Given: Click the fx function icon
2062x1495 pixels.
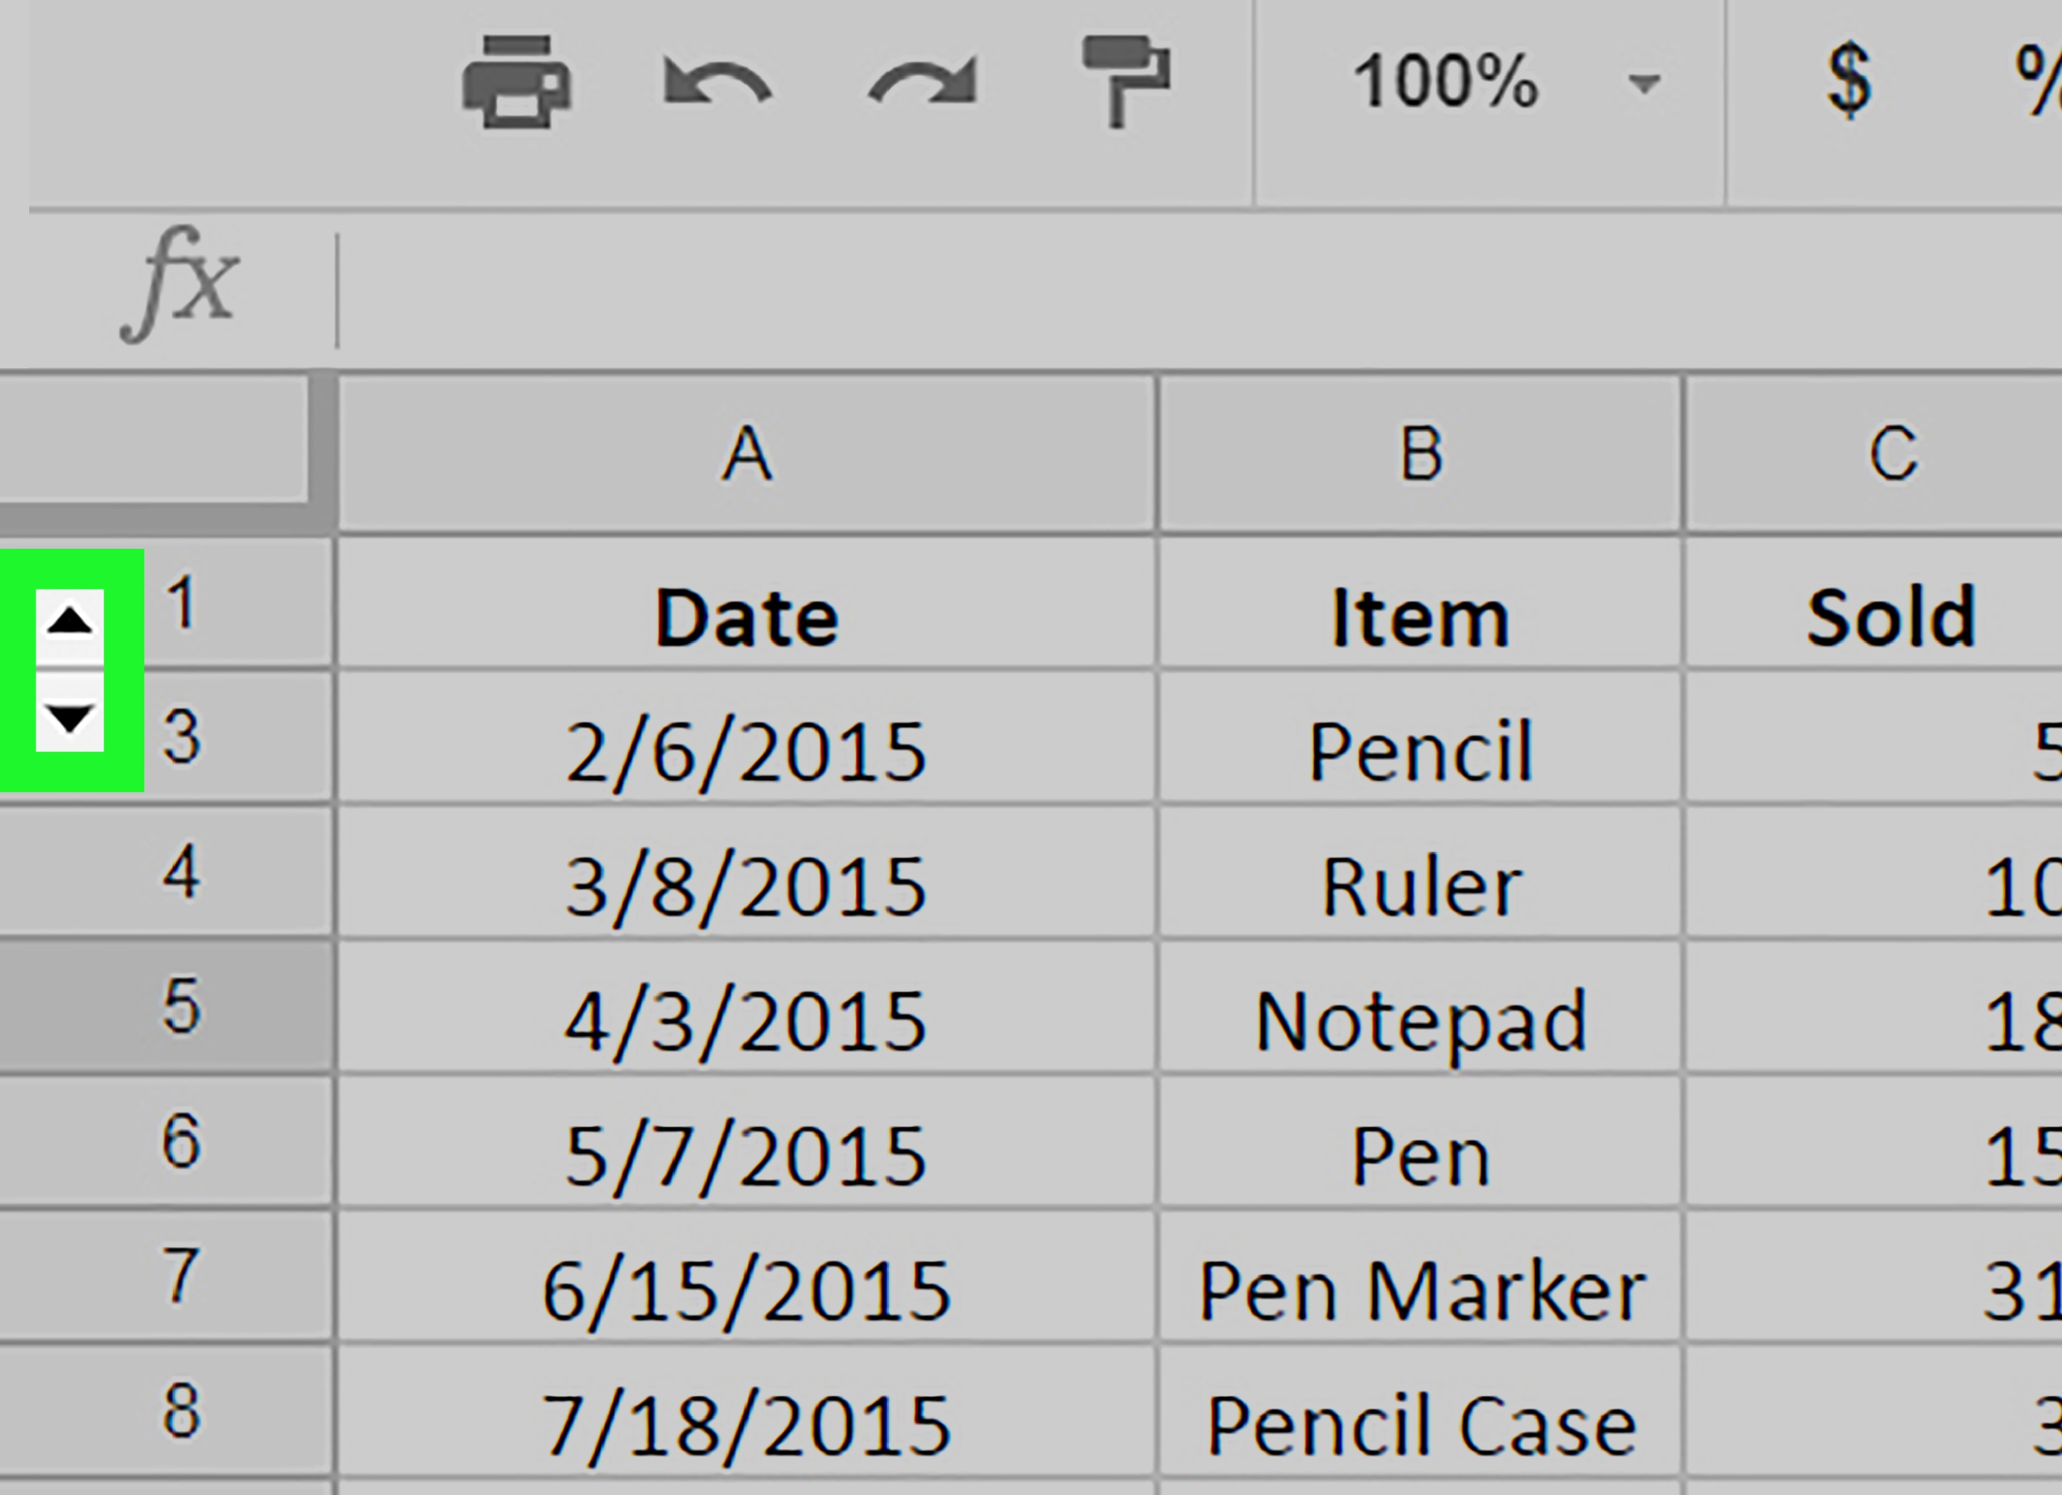Looking at the screenshot, I should [x=180, y=283].
